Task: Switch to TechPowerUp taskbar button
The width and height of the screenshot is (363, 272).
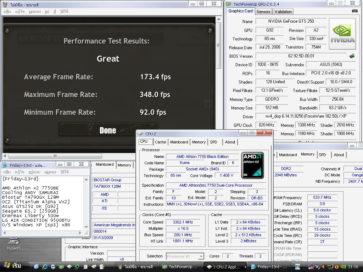Action: [181, 267]
